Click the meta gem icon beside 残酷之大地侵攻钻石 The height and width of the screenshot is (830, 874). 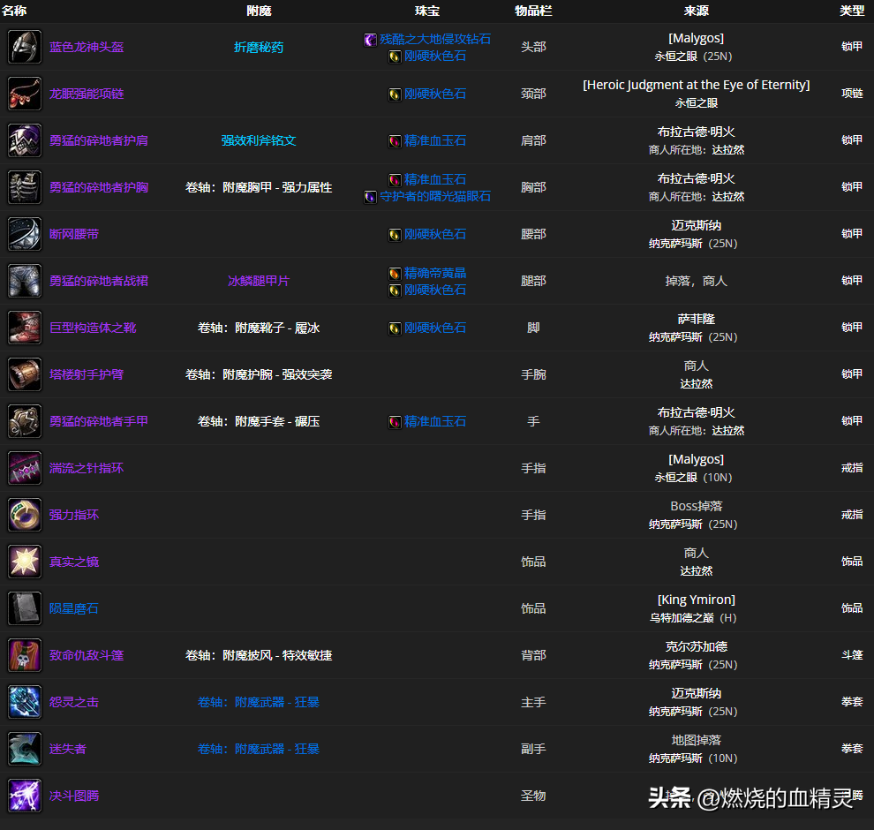coord(370,40)
